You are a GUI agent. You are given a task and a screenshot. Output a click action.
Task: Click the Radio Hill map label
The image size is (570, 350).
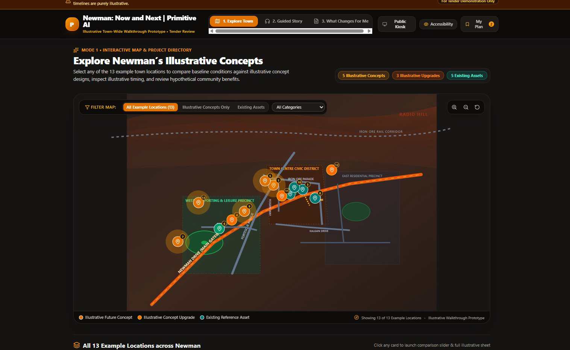(x=414, y=114)
